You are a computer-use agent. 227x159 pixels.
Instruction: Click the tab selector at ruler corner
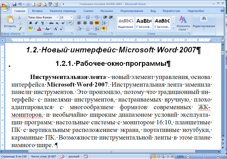point(3,40)
